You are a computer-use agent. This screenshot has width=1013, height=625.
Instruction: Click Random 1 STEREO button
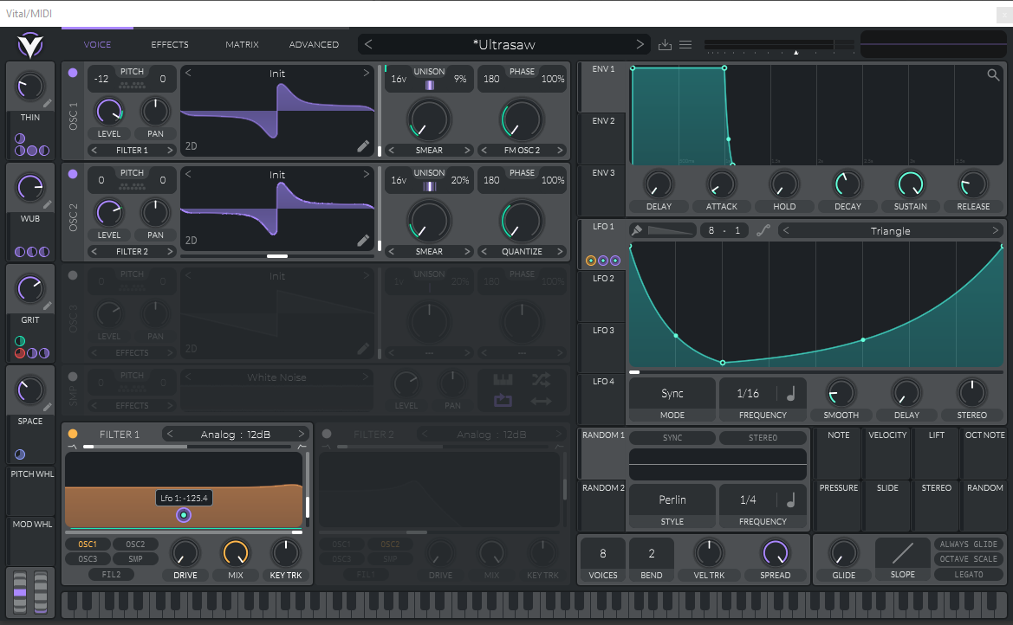pyautogui.click(x=763, y=438)
